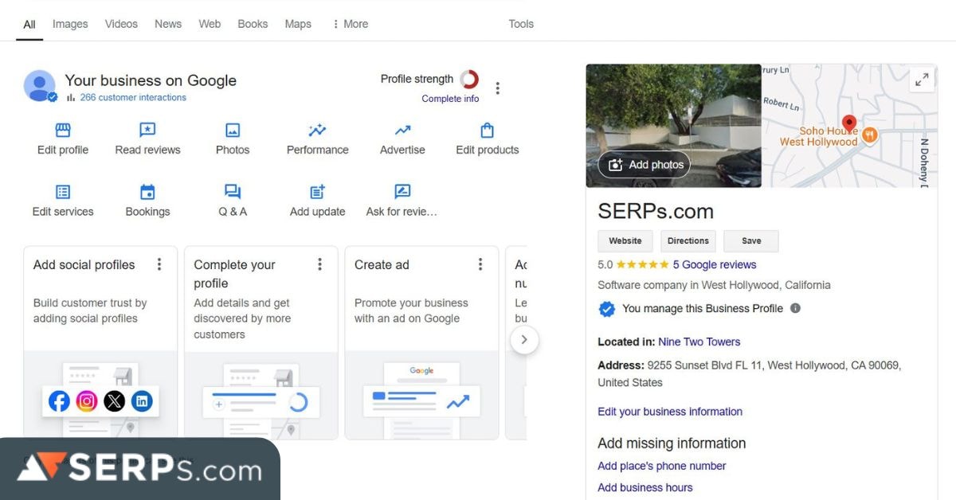The image size is (956, 500).
Task: Open the Bookings calendar icon
Action: tap(147, 192)
